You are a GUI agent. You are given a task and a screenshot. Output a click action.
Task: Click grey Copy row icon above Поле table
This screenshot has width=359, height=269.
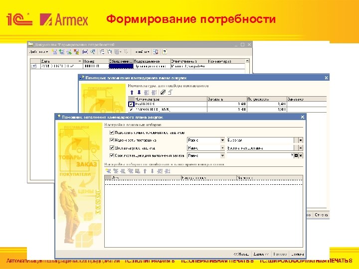[116, 171]
